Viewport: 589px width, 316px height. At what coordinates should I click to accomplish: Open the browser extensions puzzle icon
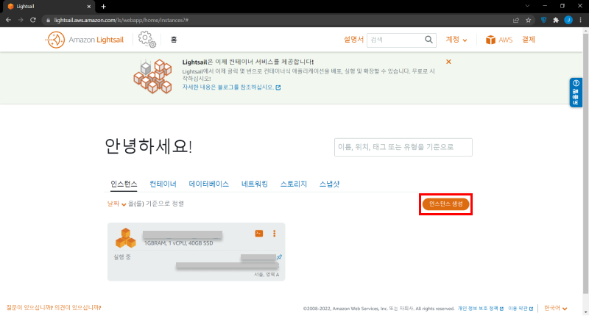(556, 20)
